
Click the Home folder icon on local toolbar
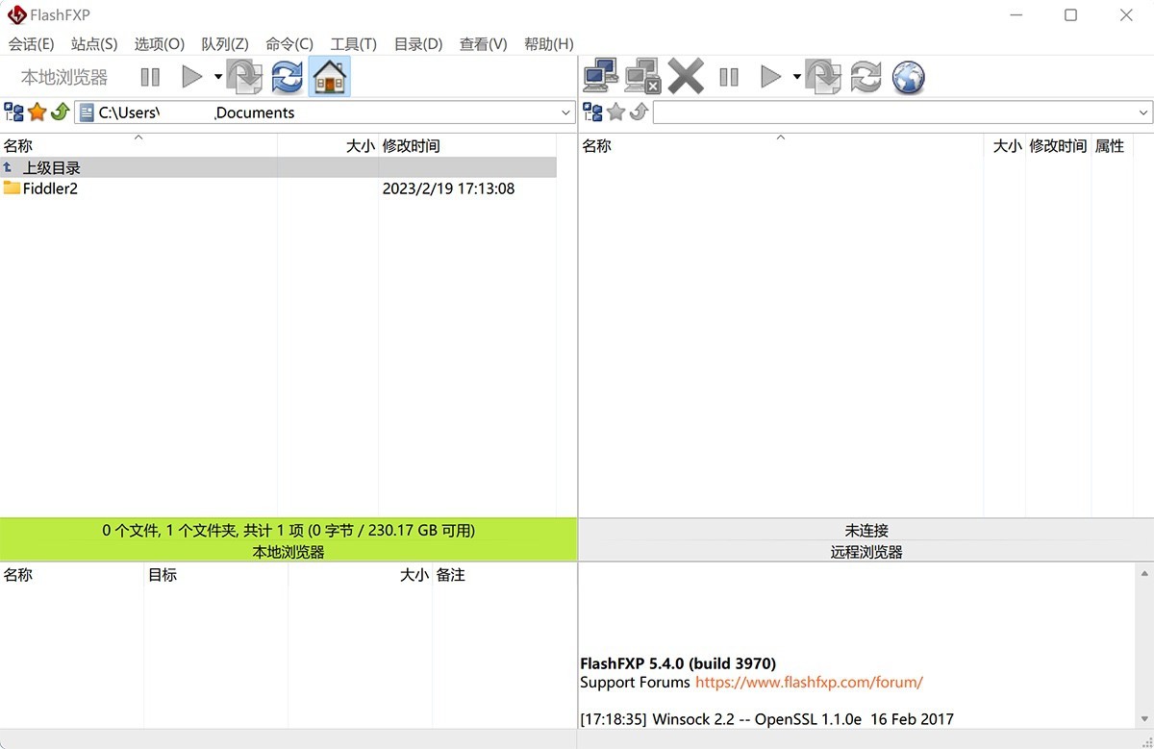click(328, 75)
